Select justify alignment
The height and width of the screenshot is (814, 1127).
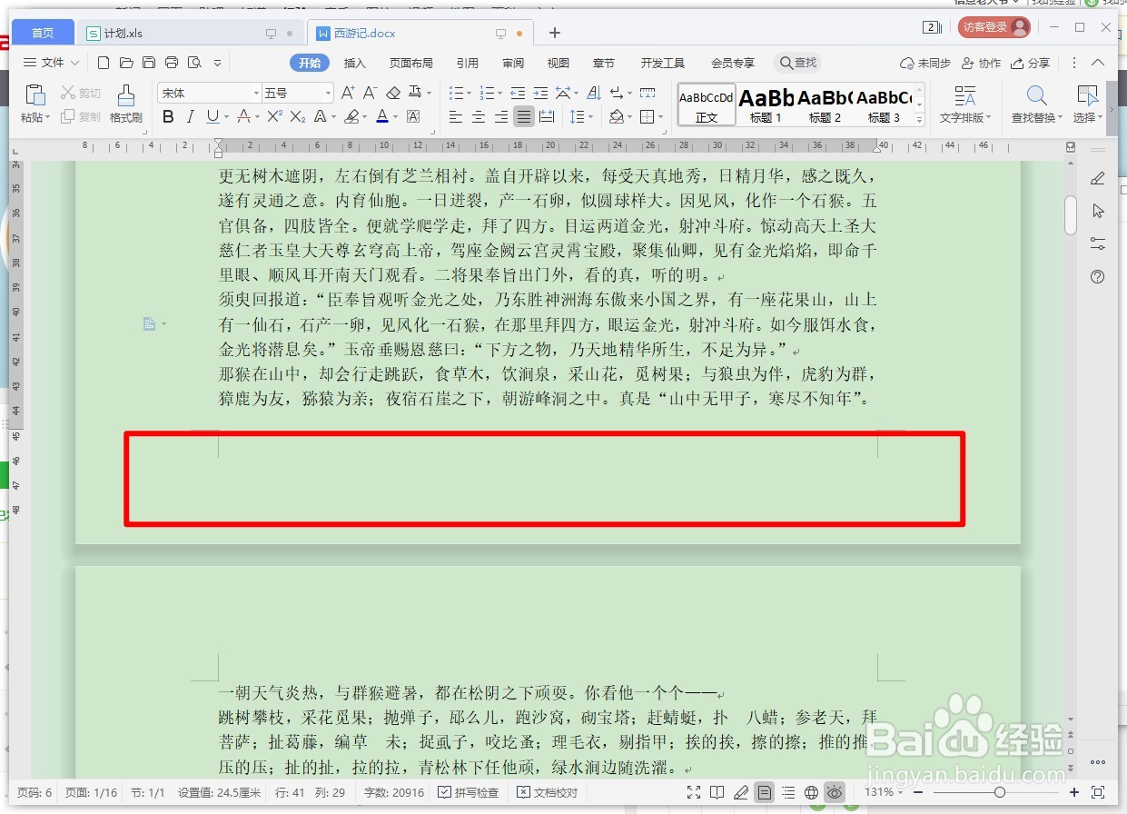click(x=523, y=116)
